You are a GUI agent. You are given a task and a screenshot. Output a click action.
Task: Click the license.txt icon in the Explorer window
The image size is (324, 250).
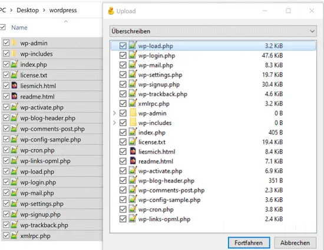14,75
